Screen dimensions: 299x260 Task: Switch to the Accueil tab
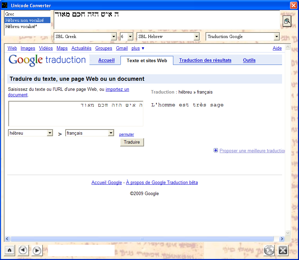pos(106,60)
